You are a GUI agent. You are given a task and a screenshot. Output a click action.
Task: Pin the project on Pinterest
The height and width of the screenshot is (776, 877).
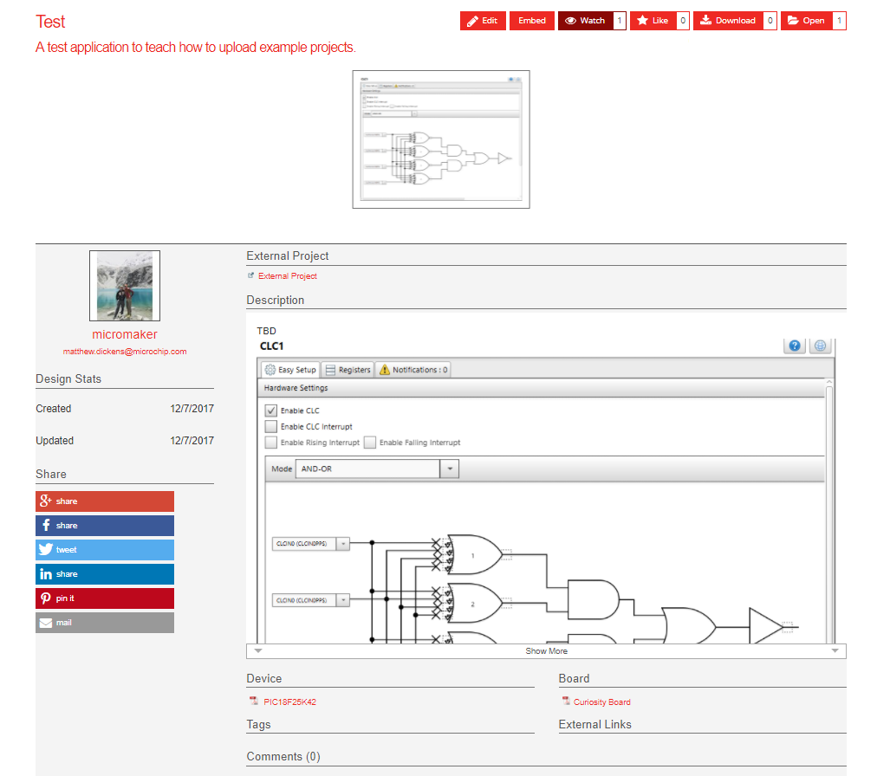[104, 598]
